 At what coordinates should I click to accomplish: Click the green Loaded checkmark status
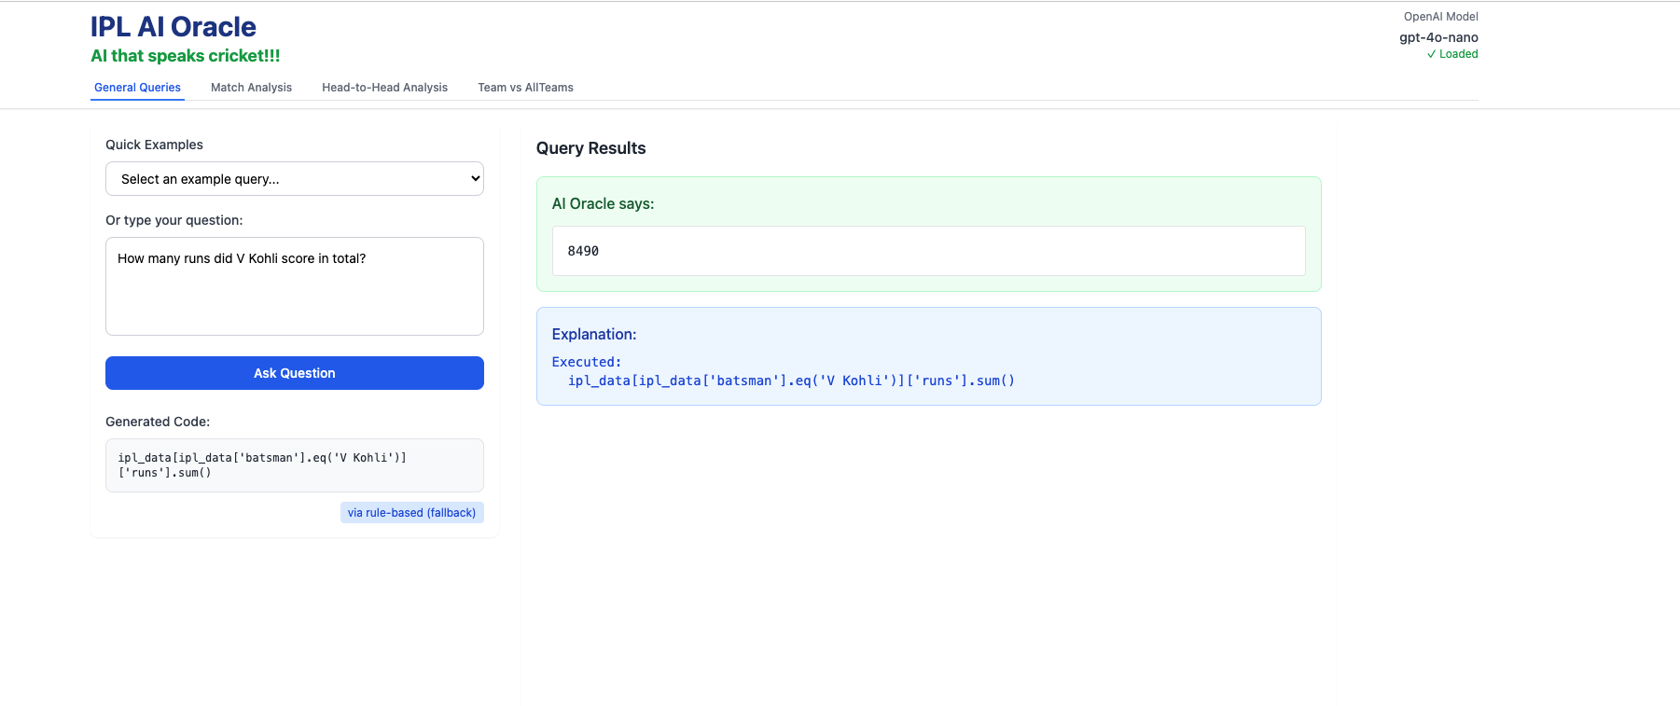point(1452,54)
